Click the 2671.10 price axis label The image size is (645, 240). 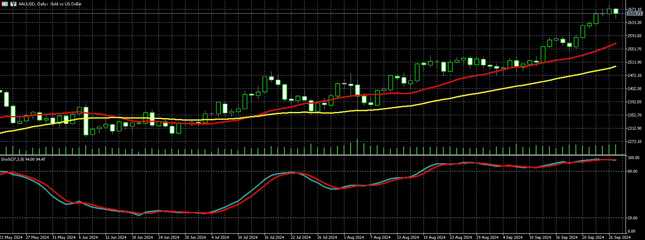pos(635,9)
